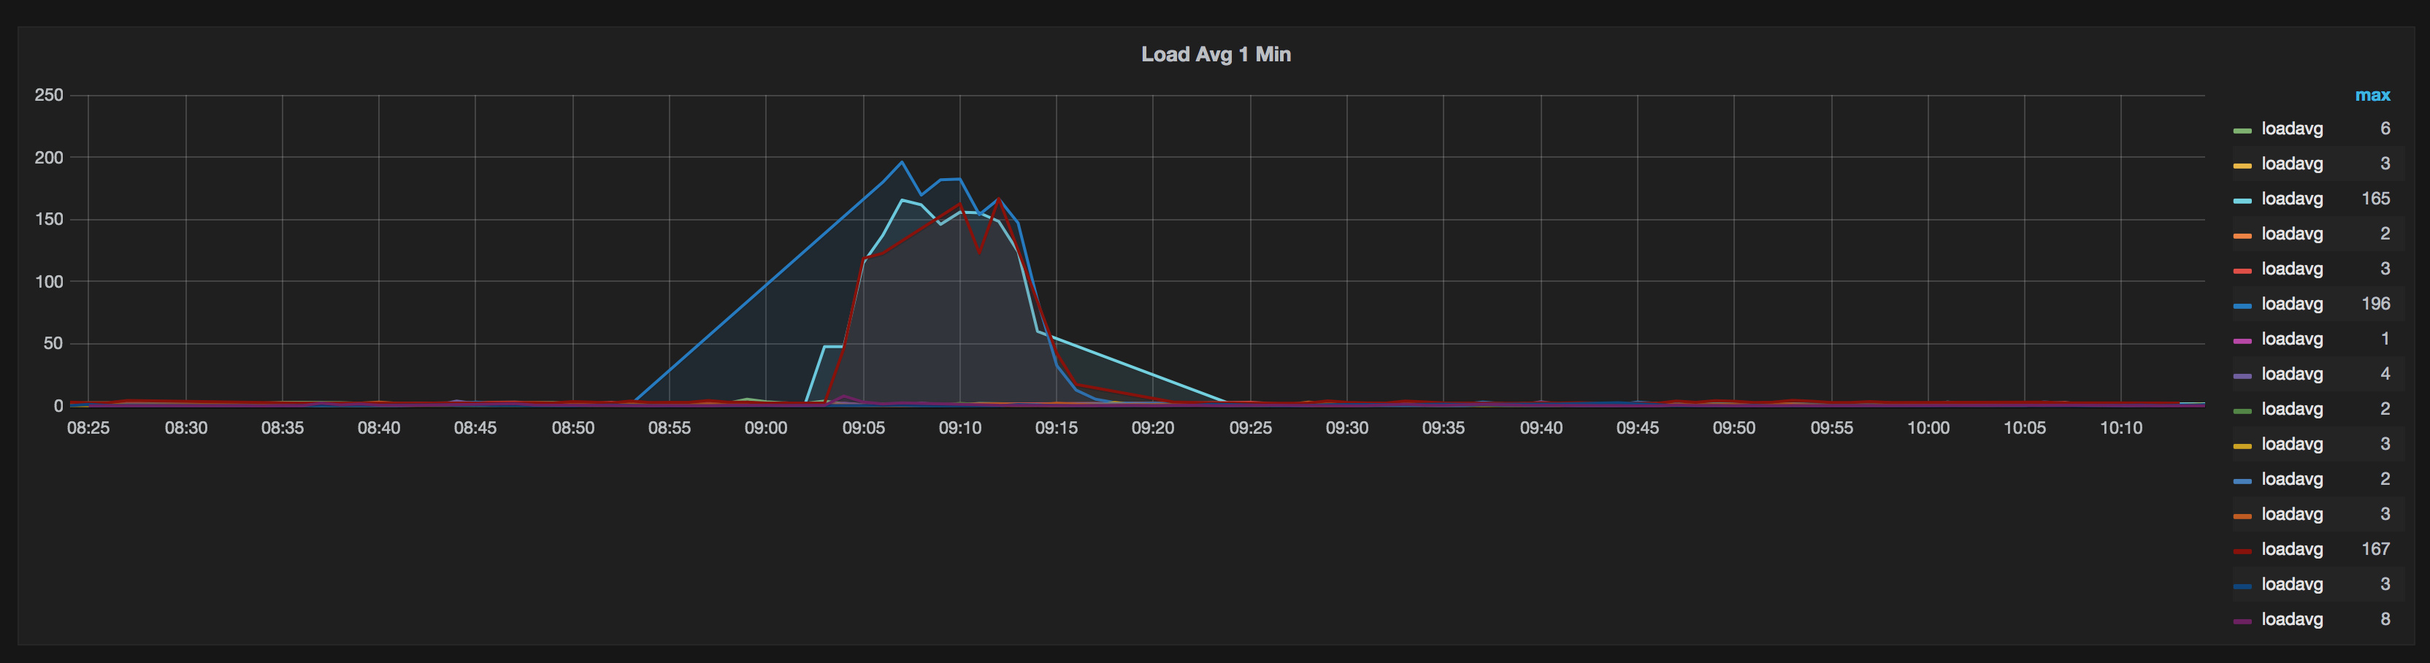
Task: Toggle the loadavg series with max 165
Action: (2292, 199)
